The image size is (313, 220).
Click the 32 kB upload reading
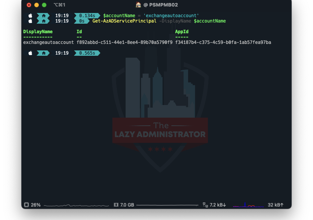click(x=276, y=205)
